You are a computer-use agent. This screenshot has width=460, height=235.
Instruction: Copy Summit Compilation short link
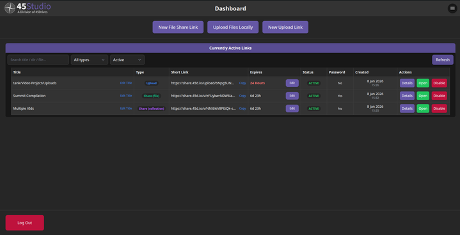tap(242, 96)
